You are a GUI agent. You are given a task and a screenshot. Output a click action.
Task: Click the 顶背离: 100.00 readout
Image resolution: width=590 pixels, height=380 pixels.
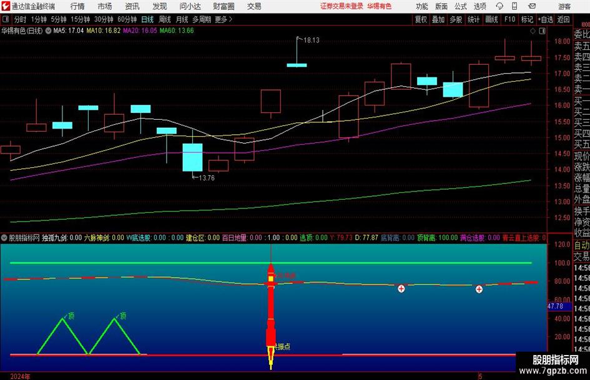click(x=437, y=238)
